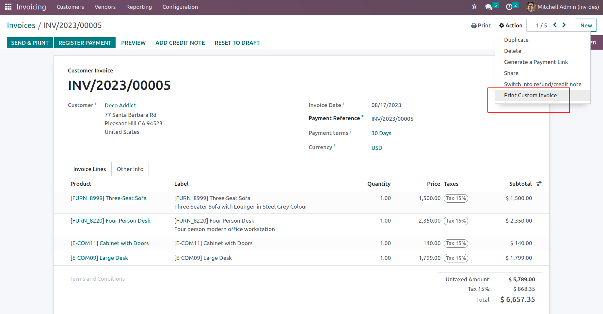Open the apps grid menu icon
This screenshot has width=603, height=314.
8,7
